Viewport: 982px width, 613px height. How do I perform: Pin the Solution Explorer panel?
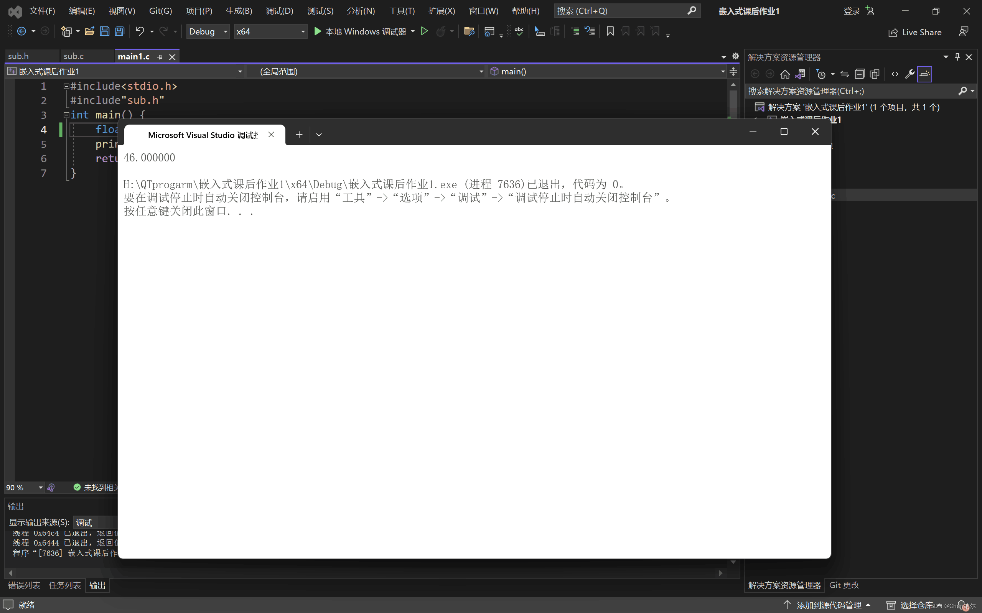click(957, 57)
